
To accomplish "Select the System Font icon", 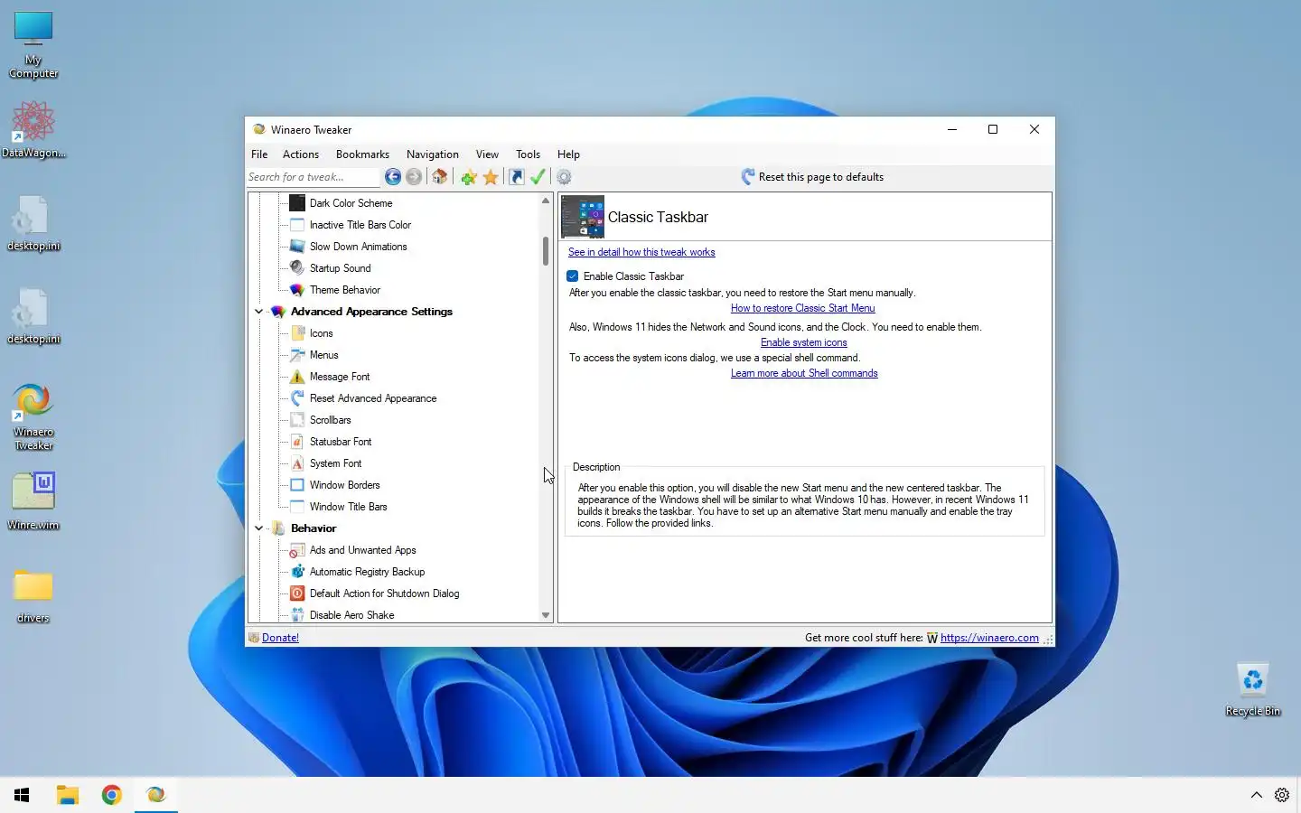I will (297, 463).
